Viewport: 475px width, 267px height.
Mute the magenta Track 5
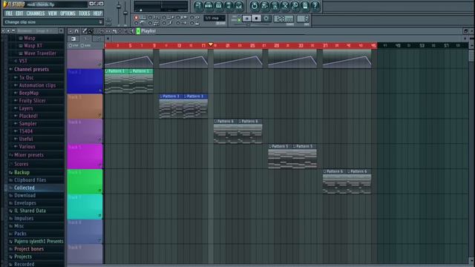point(99,165)
